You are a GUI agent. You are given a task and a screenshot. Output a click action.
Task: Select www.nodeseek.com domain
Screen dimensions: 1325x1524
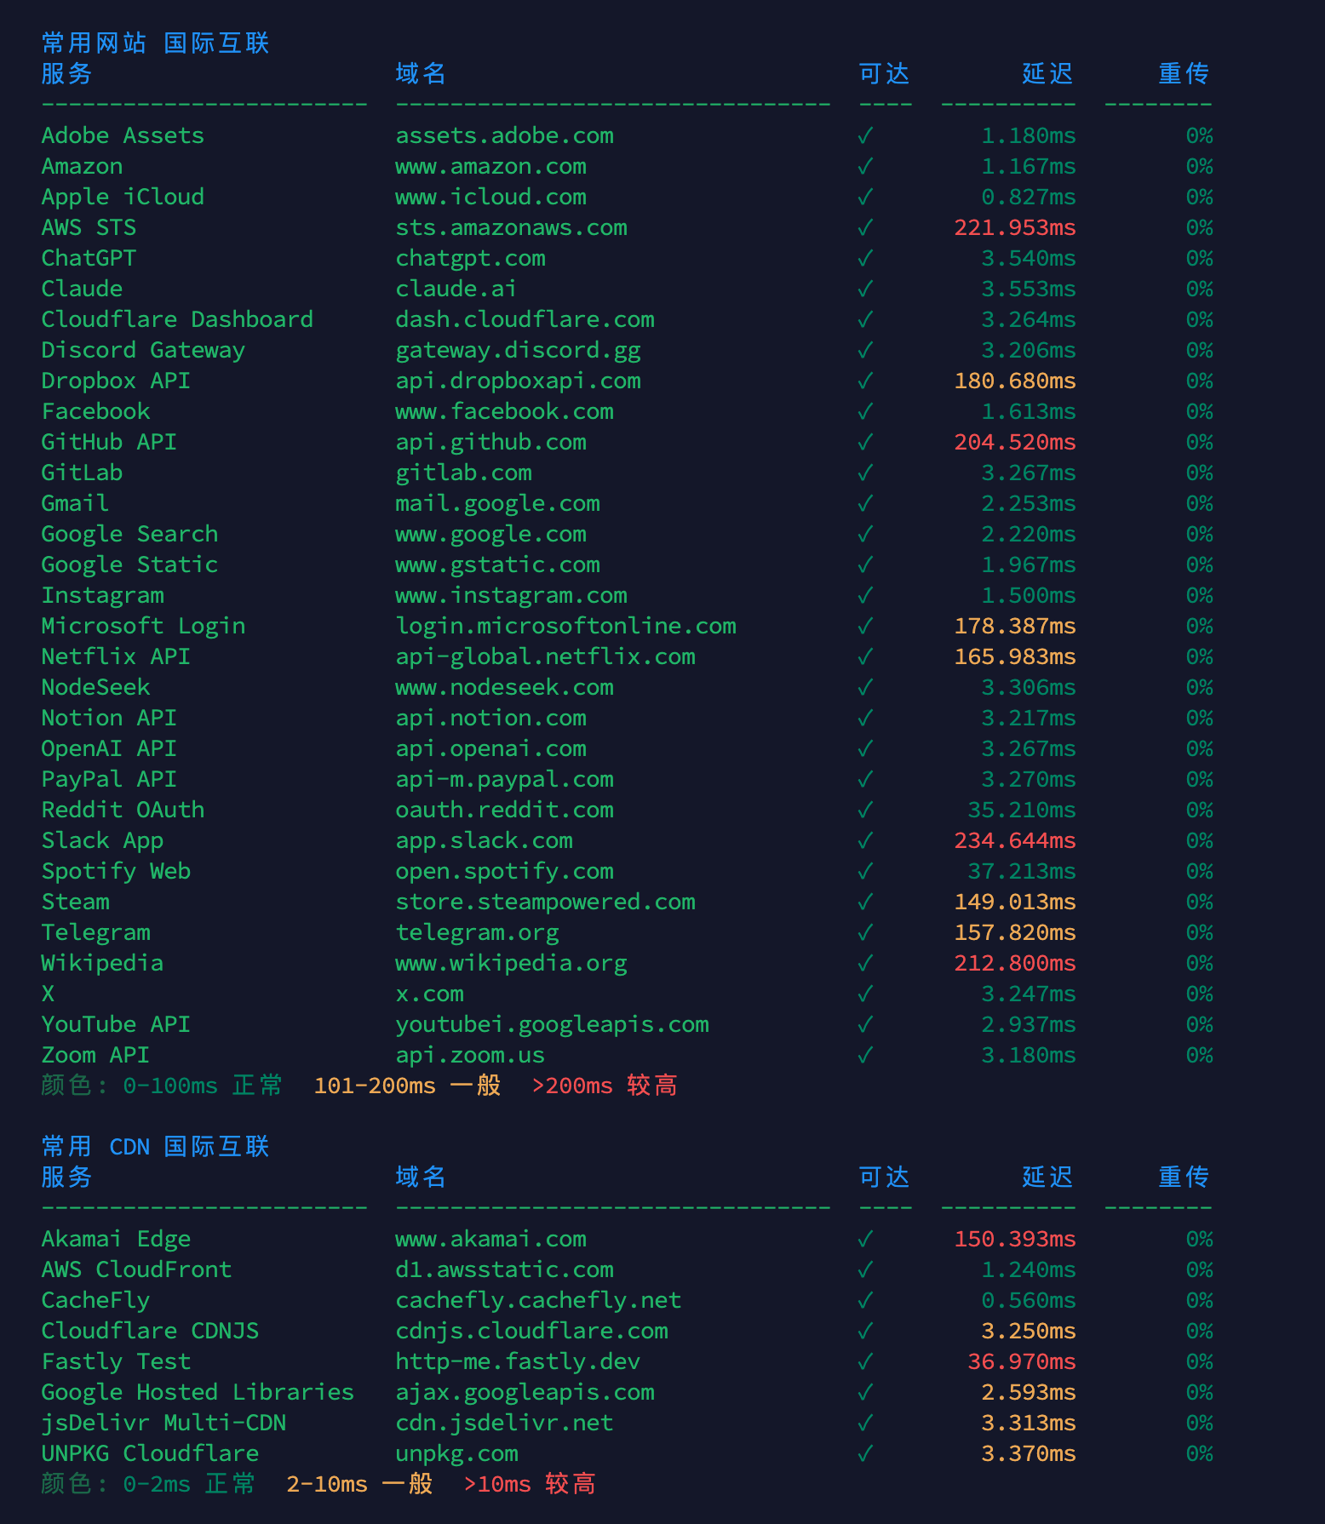click(504, 687)
